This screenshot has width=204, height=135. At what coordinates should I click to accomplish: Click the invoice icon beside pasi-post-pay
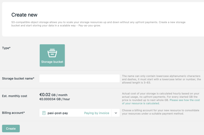[x=44, y=113]
